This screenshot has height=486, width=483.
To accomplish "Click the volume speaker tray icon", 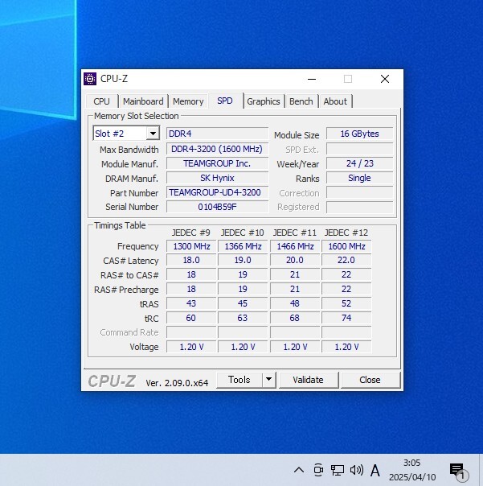I will tap(356, 470).
